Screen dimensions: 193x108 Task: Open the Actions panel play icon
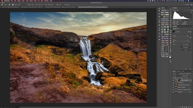[160, 11]
